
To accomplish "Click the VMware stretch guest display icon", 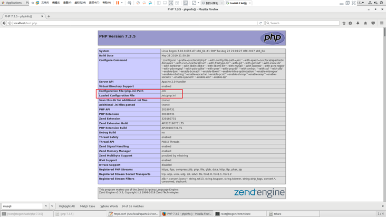I will (x=194, y=3).
